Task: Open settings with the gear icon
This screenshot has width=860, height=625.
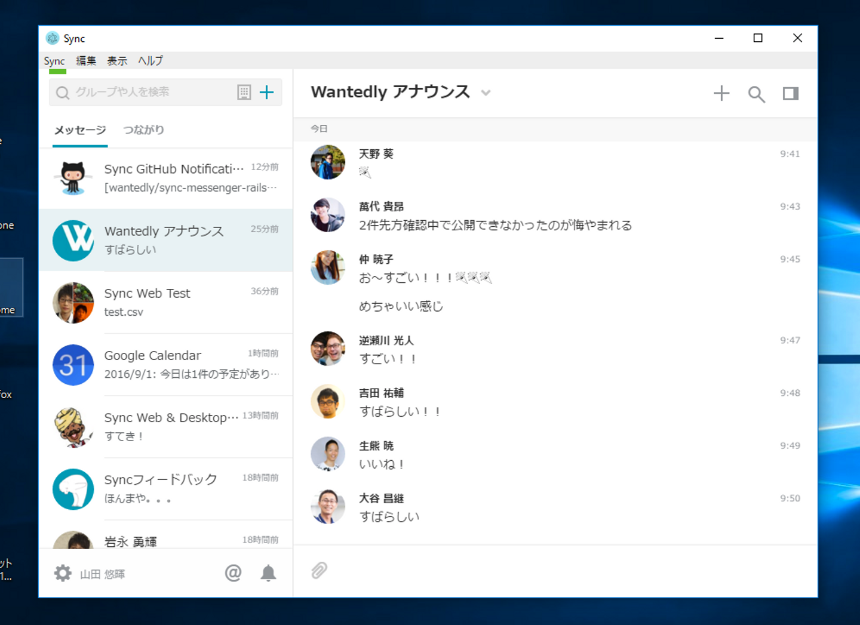Action: 63,573
